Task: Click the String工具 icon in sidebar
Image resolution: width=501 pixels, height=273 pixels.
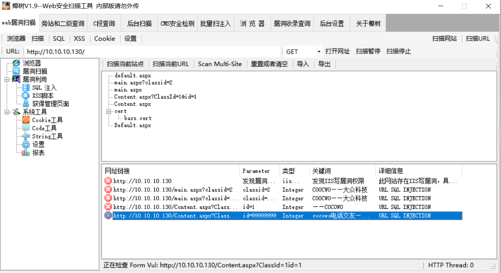Action: click(x=26, y=136)
